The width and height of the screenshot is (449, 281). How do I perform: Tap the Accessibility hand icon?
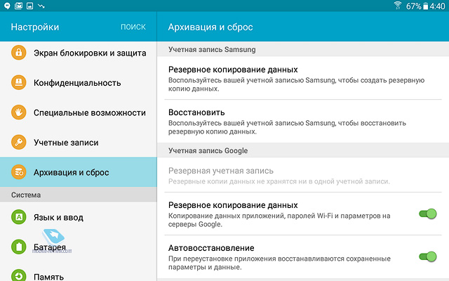pos(19,112)
